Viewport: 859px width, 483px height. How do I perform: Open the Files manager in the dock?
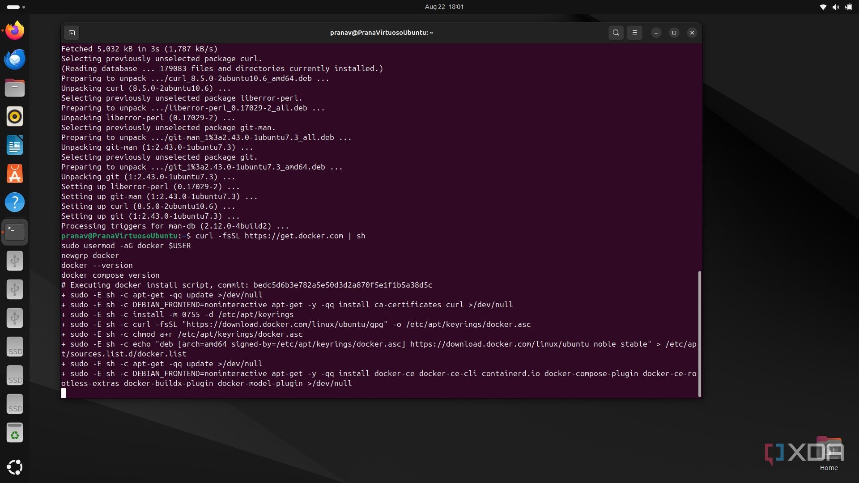coord(15,88)
